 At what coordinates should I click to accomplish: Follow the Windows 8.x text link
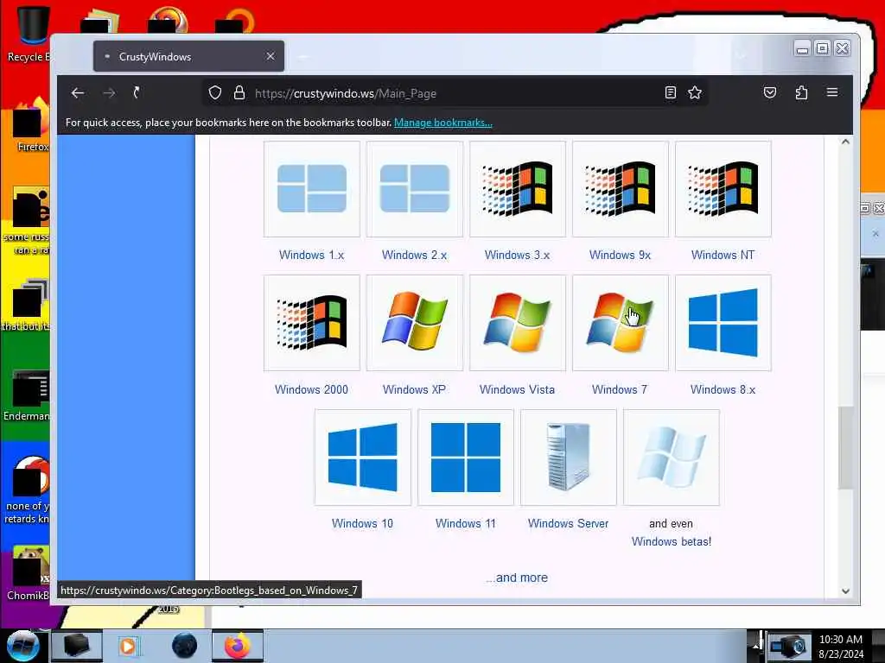723,389
